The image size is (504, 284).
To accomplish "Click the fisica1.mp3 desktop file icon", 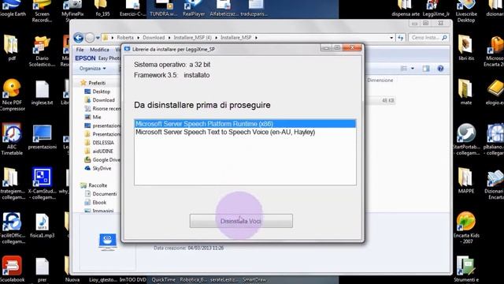I will coord(42,226).
